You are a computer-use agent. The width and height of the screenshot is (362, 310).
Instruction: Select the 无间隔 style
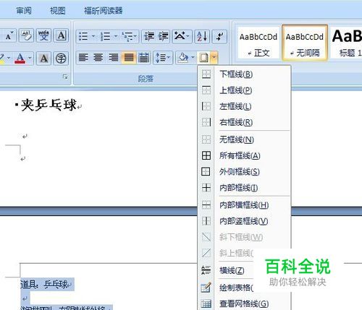tap(305, 43)
